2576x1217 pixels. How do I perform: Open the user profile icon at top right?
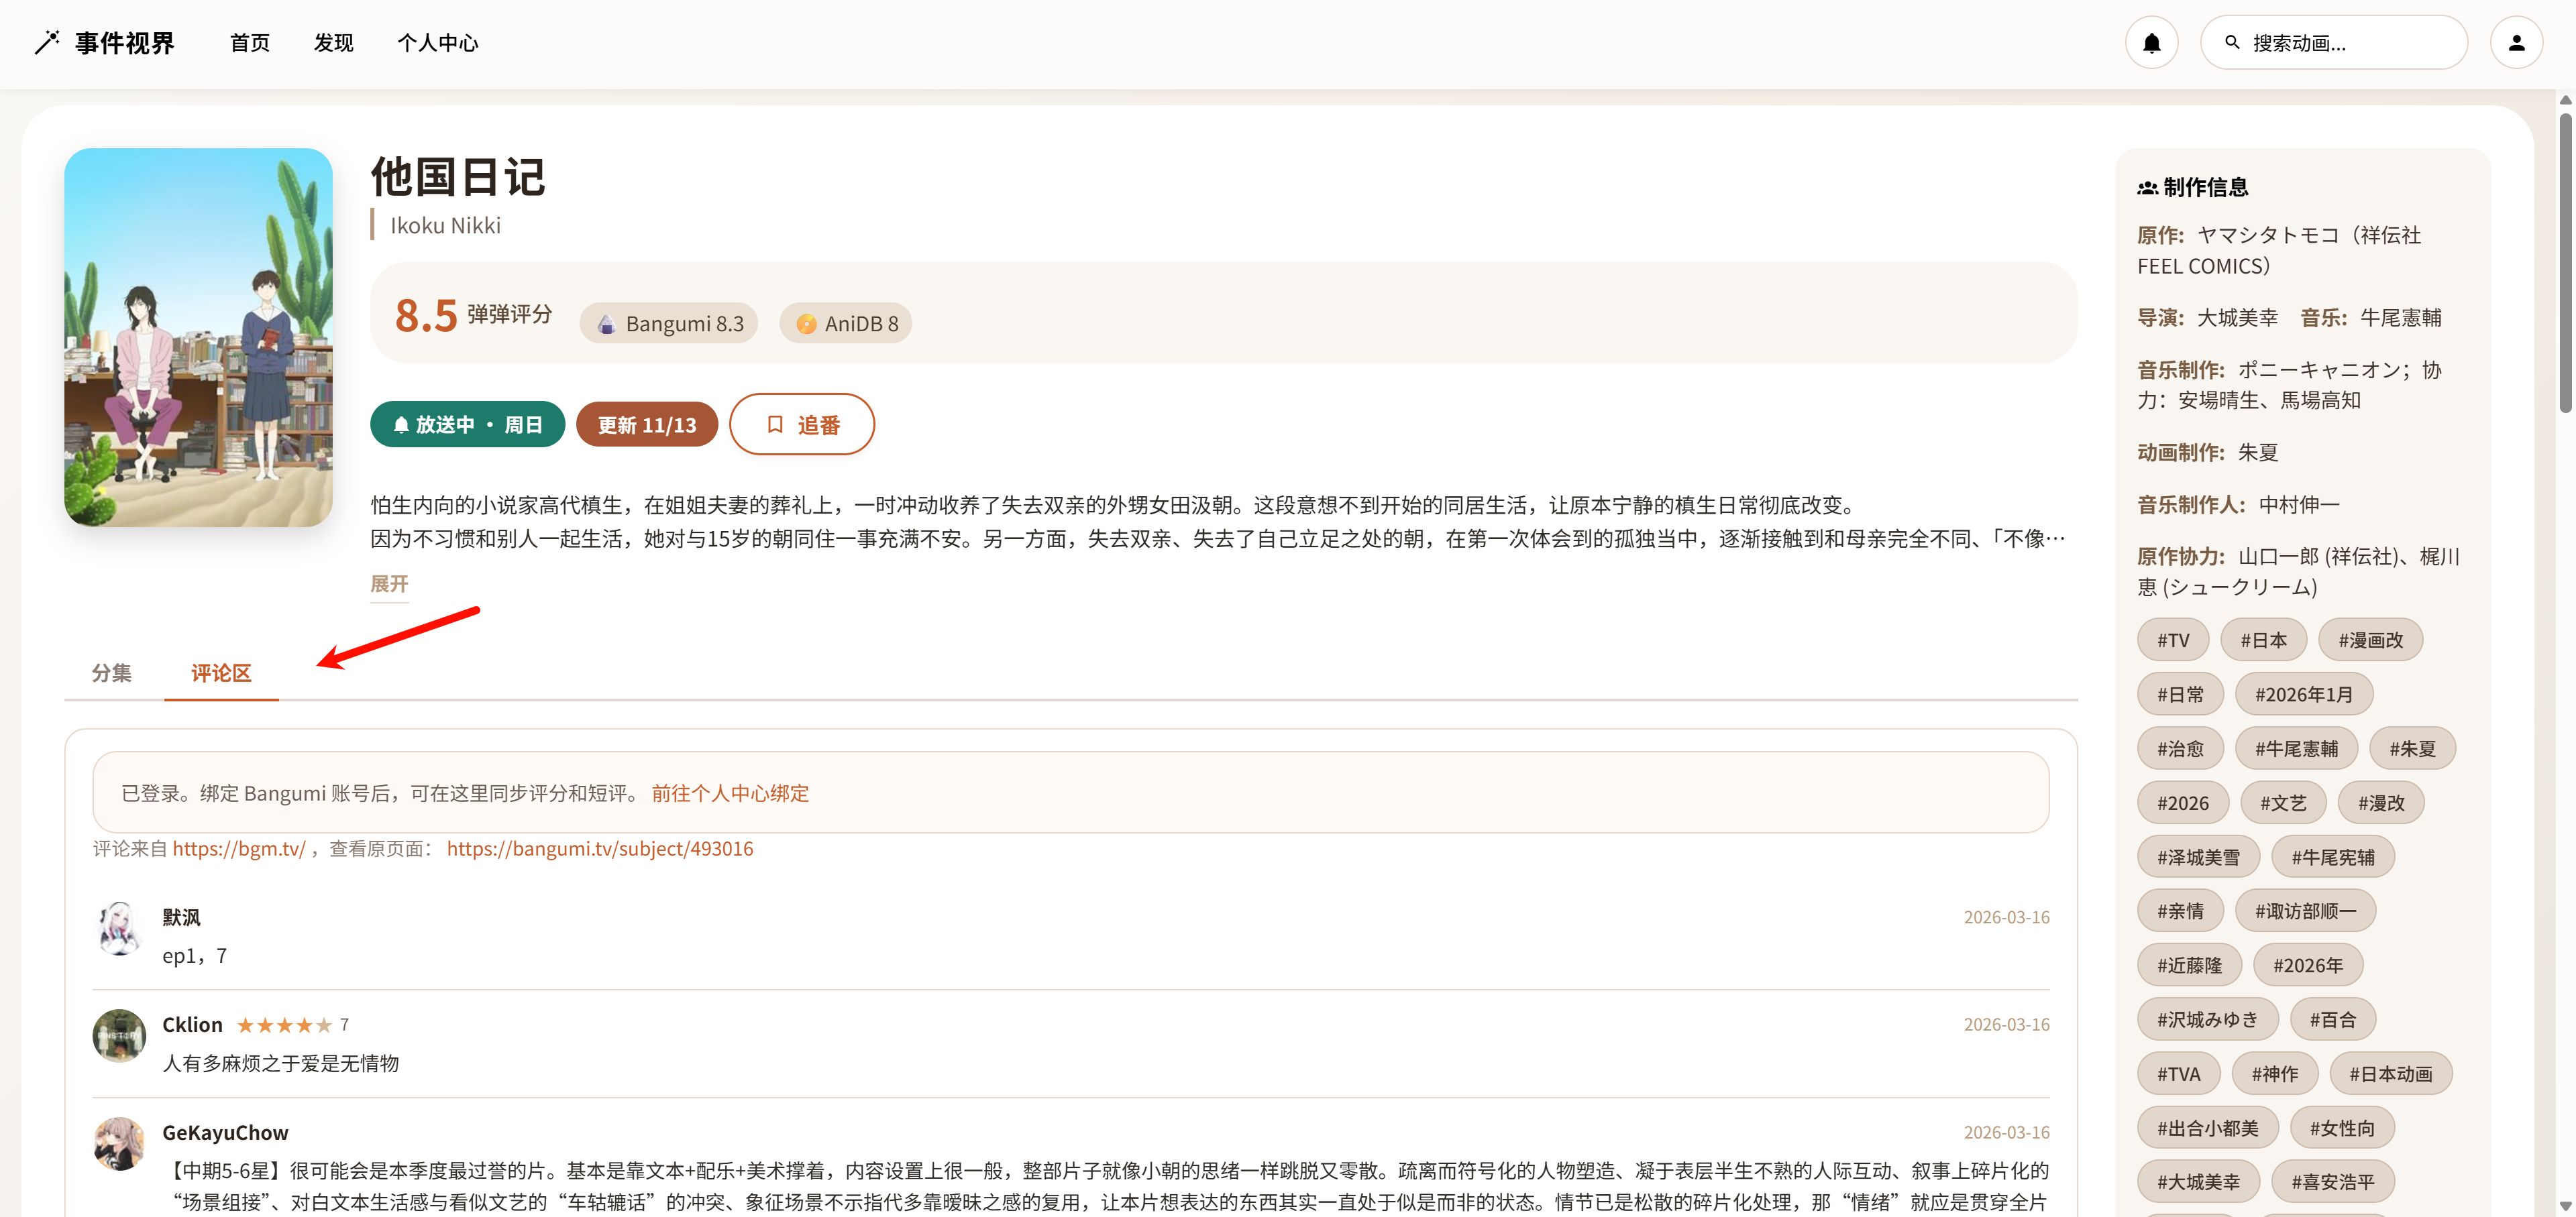[2518, 42]
